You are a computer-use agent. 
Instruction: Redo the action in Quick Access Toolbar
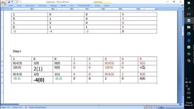pos(17,2)
